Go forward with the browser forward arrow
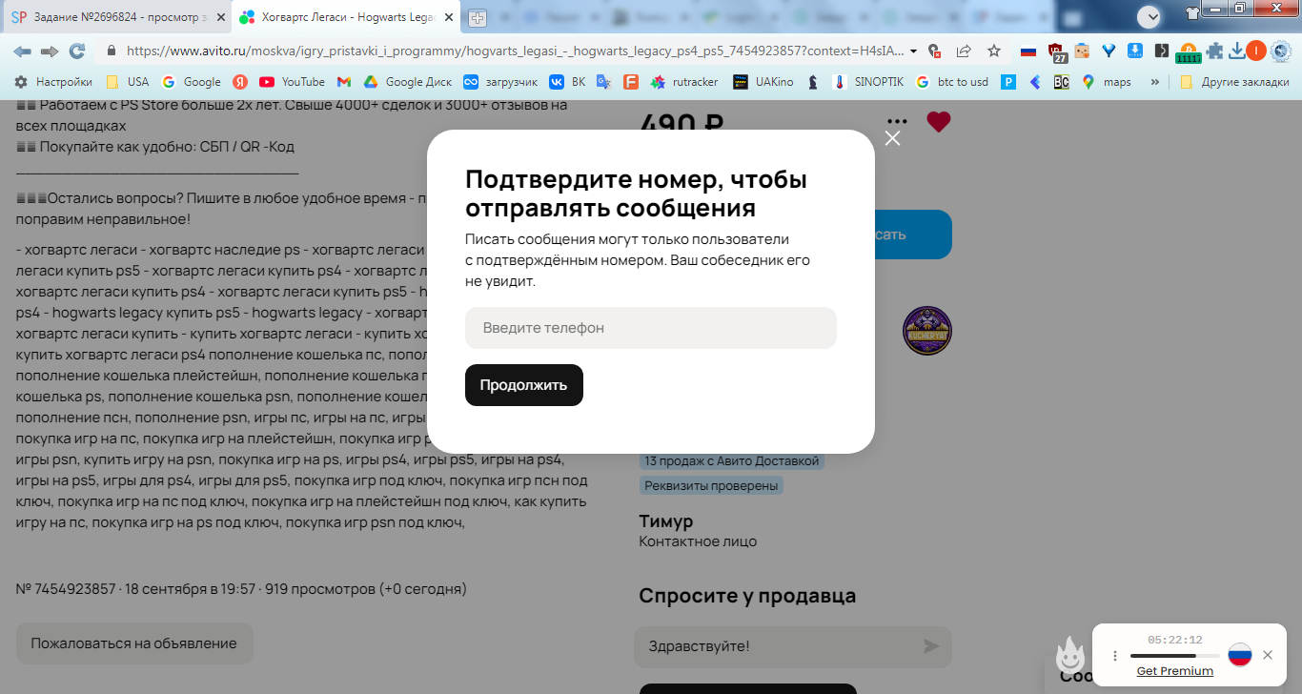The height and width of the screenshot is (694, 1302). point(50,51)
